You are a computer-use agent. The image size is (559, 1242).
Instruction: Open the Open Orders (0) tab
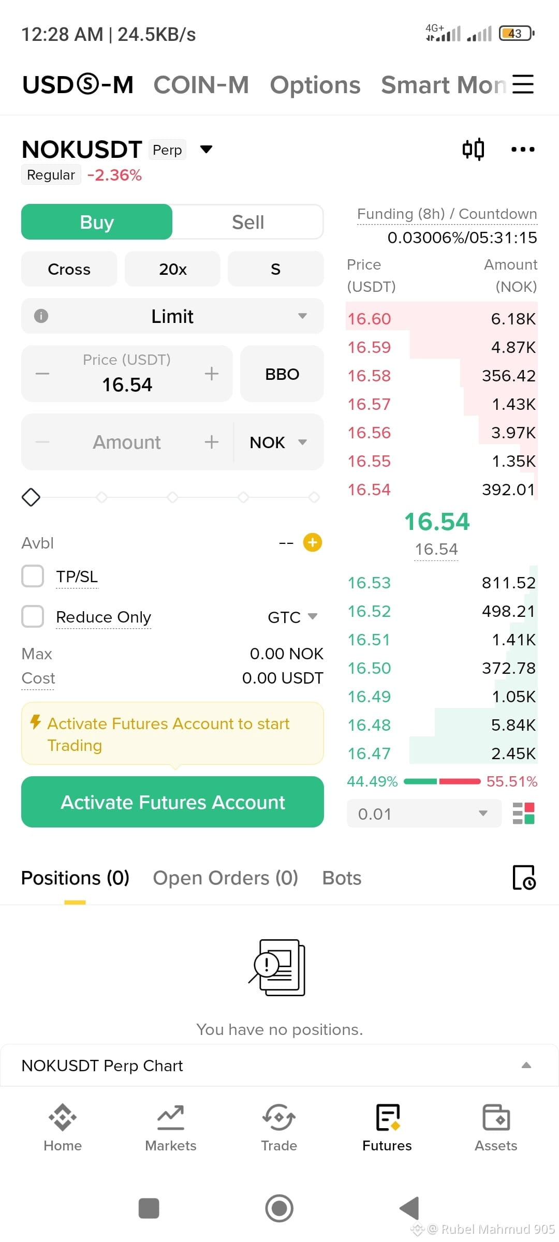pos(226,878)
